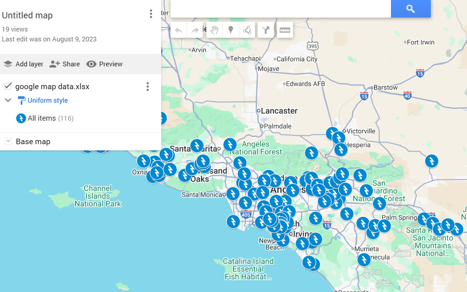Collapse the layer details chevron
Viewport: 467px width, 292px height.
click(x=8, y=100)
